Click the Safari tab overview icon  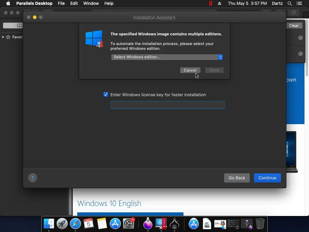[294, 13]
